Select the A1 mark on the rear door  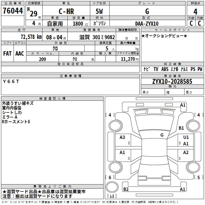pos(122,152)
